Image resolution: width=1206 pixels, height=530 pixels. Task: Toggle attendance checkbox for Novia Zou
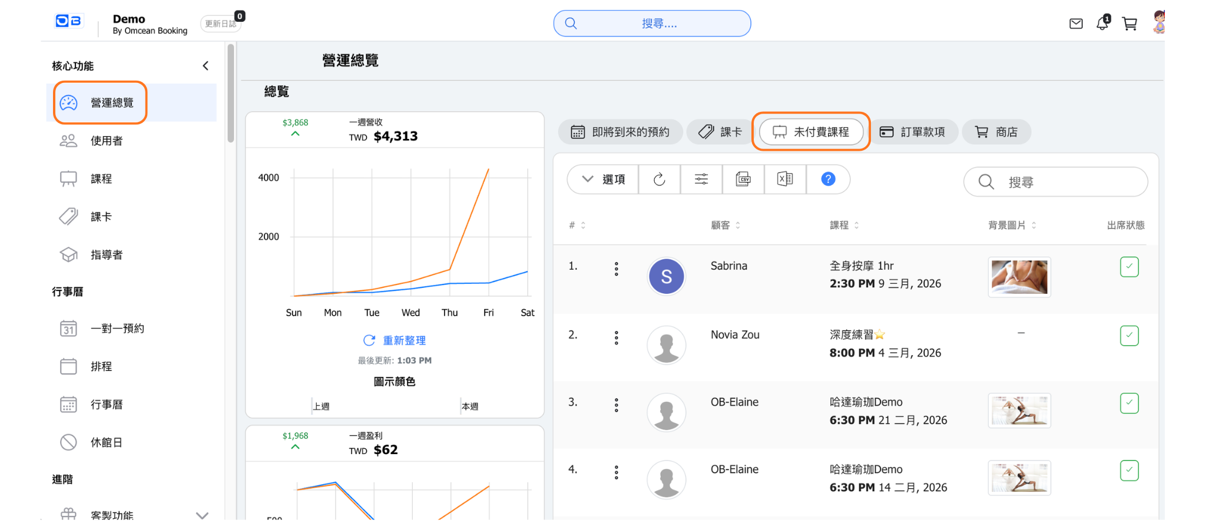(x=1129, y=336)
